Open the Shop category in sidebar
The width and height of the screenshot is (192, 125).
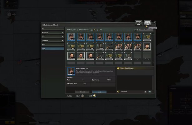point(53,48)
